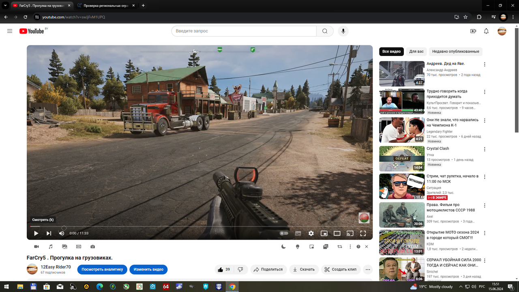Image resolution: width=519 pixels, height=292 pixels.
Task: Open the notifications bell
Action: click(486, 31)
